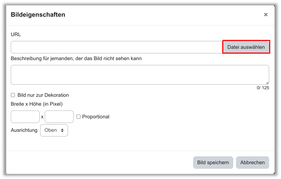The image size is (281, 179).
Task: Click the Proportional label text
Action: point(96,117)
